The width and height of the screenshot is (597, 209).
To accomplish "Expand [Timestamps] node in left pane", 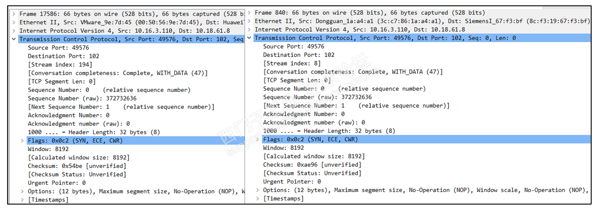I will pyautogui.click(x=22, y=200).
